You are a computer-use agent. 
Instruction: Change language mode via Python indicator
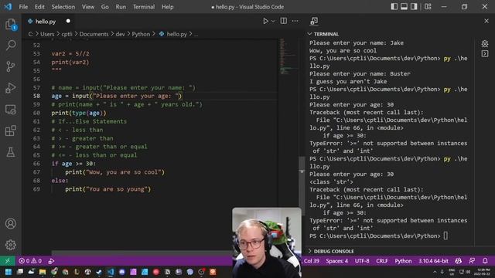pos(403,261)
